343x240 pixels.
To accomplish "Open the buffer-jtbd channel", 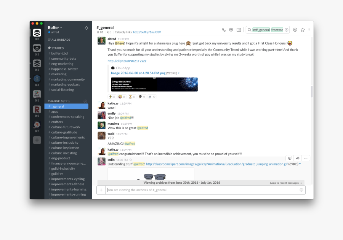I will (59, 53).
